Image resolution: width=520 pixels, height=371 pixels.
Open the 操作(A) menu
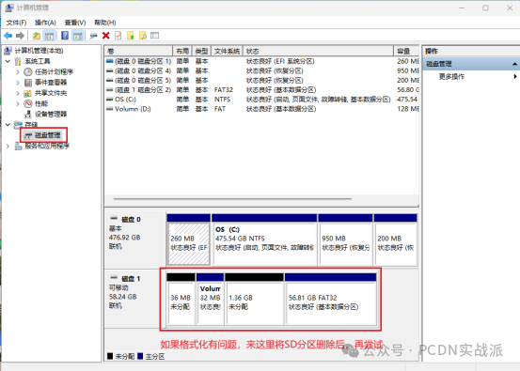point(45,23)
